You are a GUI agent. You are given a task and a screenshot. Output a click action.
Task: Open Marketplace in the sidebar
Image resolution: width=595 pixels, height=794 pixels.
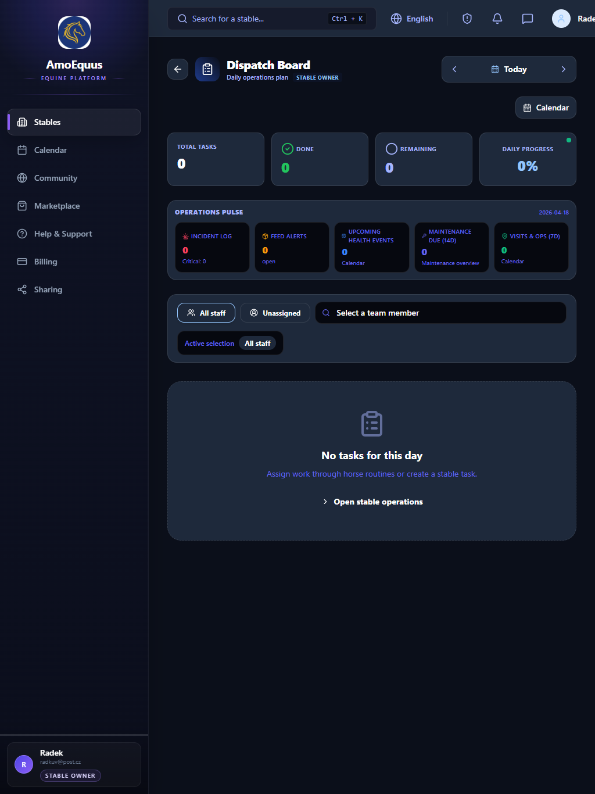(x=57, y=206)
